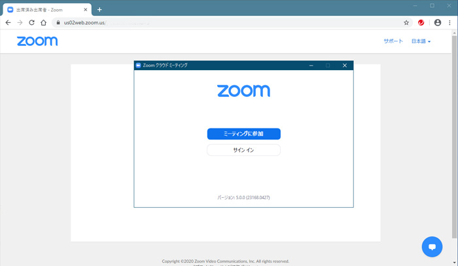458x266 pixels.
Task: Click the Copyright ©2020 Zoom footer text
Action: tap(226, 261)
